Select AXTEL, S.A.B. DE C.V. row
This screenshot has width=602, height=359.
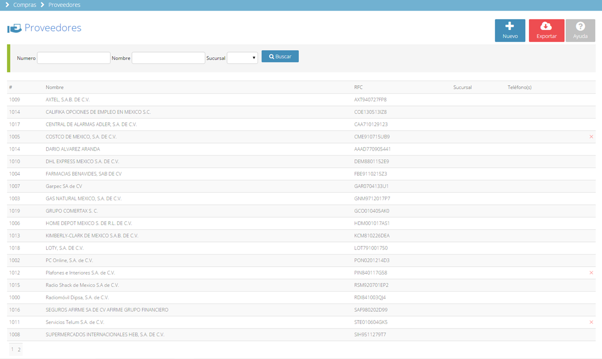(x=301, y=99)
